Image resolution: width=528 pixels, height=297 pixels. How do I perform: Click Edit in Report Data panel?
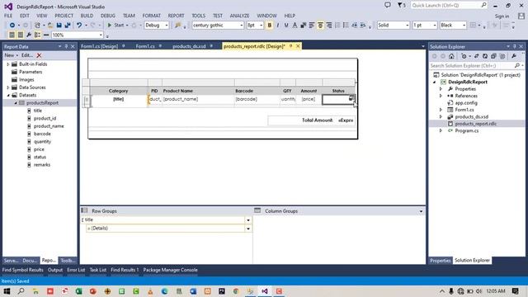point(26,55)
